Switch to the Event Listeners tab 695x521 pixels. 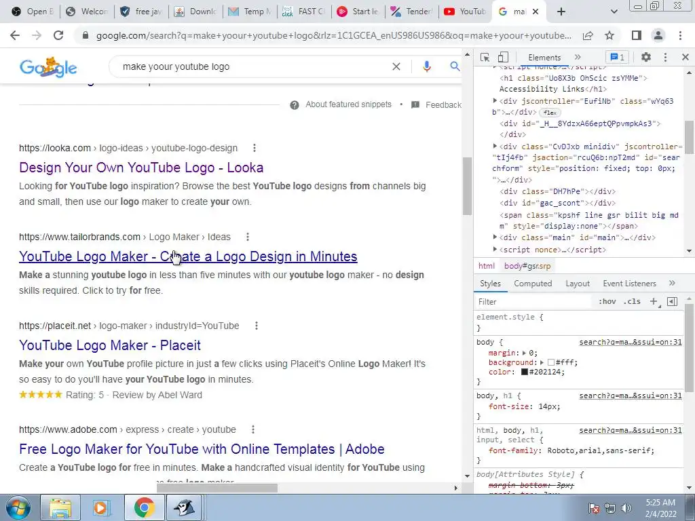pos(629,284)
